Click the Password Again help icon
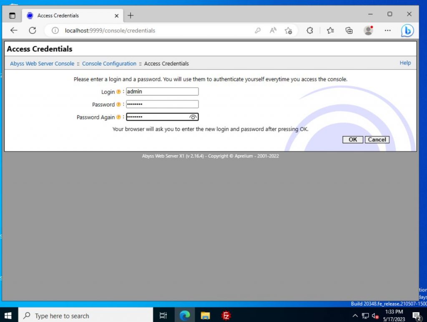 coord(118,117)
